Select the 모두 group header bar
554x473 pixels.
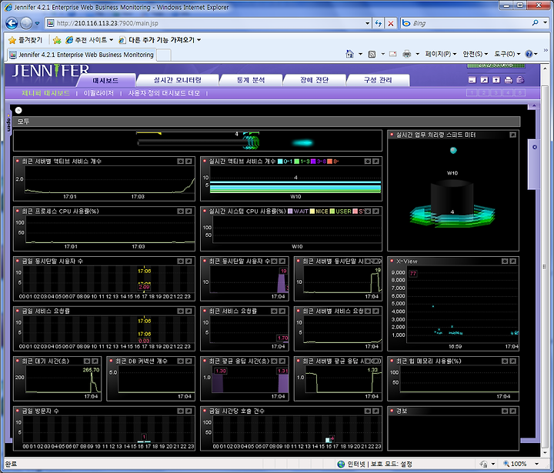pos(266,122)
